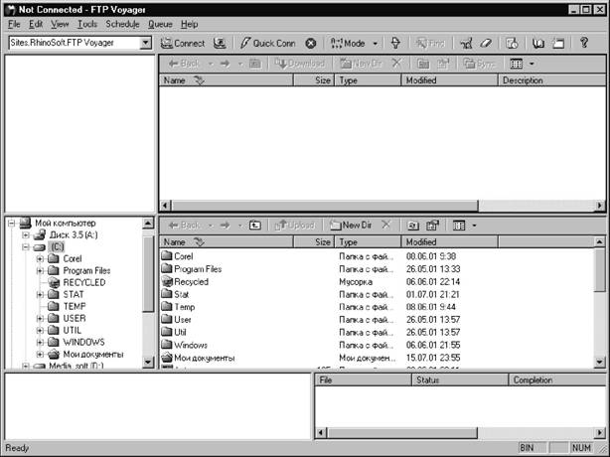Viewport: 610px width, 457px height.
Task: Click New Dir in the local pane toolbar
Action: [350, 226]
